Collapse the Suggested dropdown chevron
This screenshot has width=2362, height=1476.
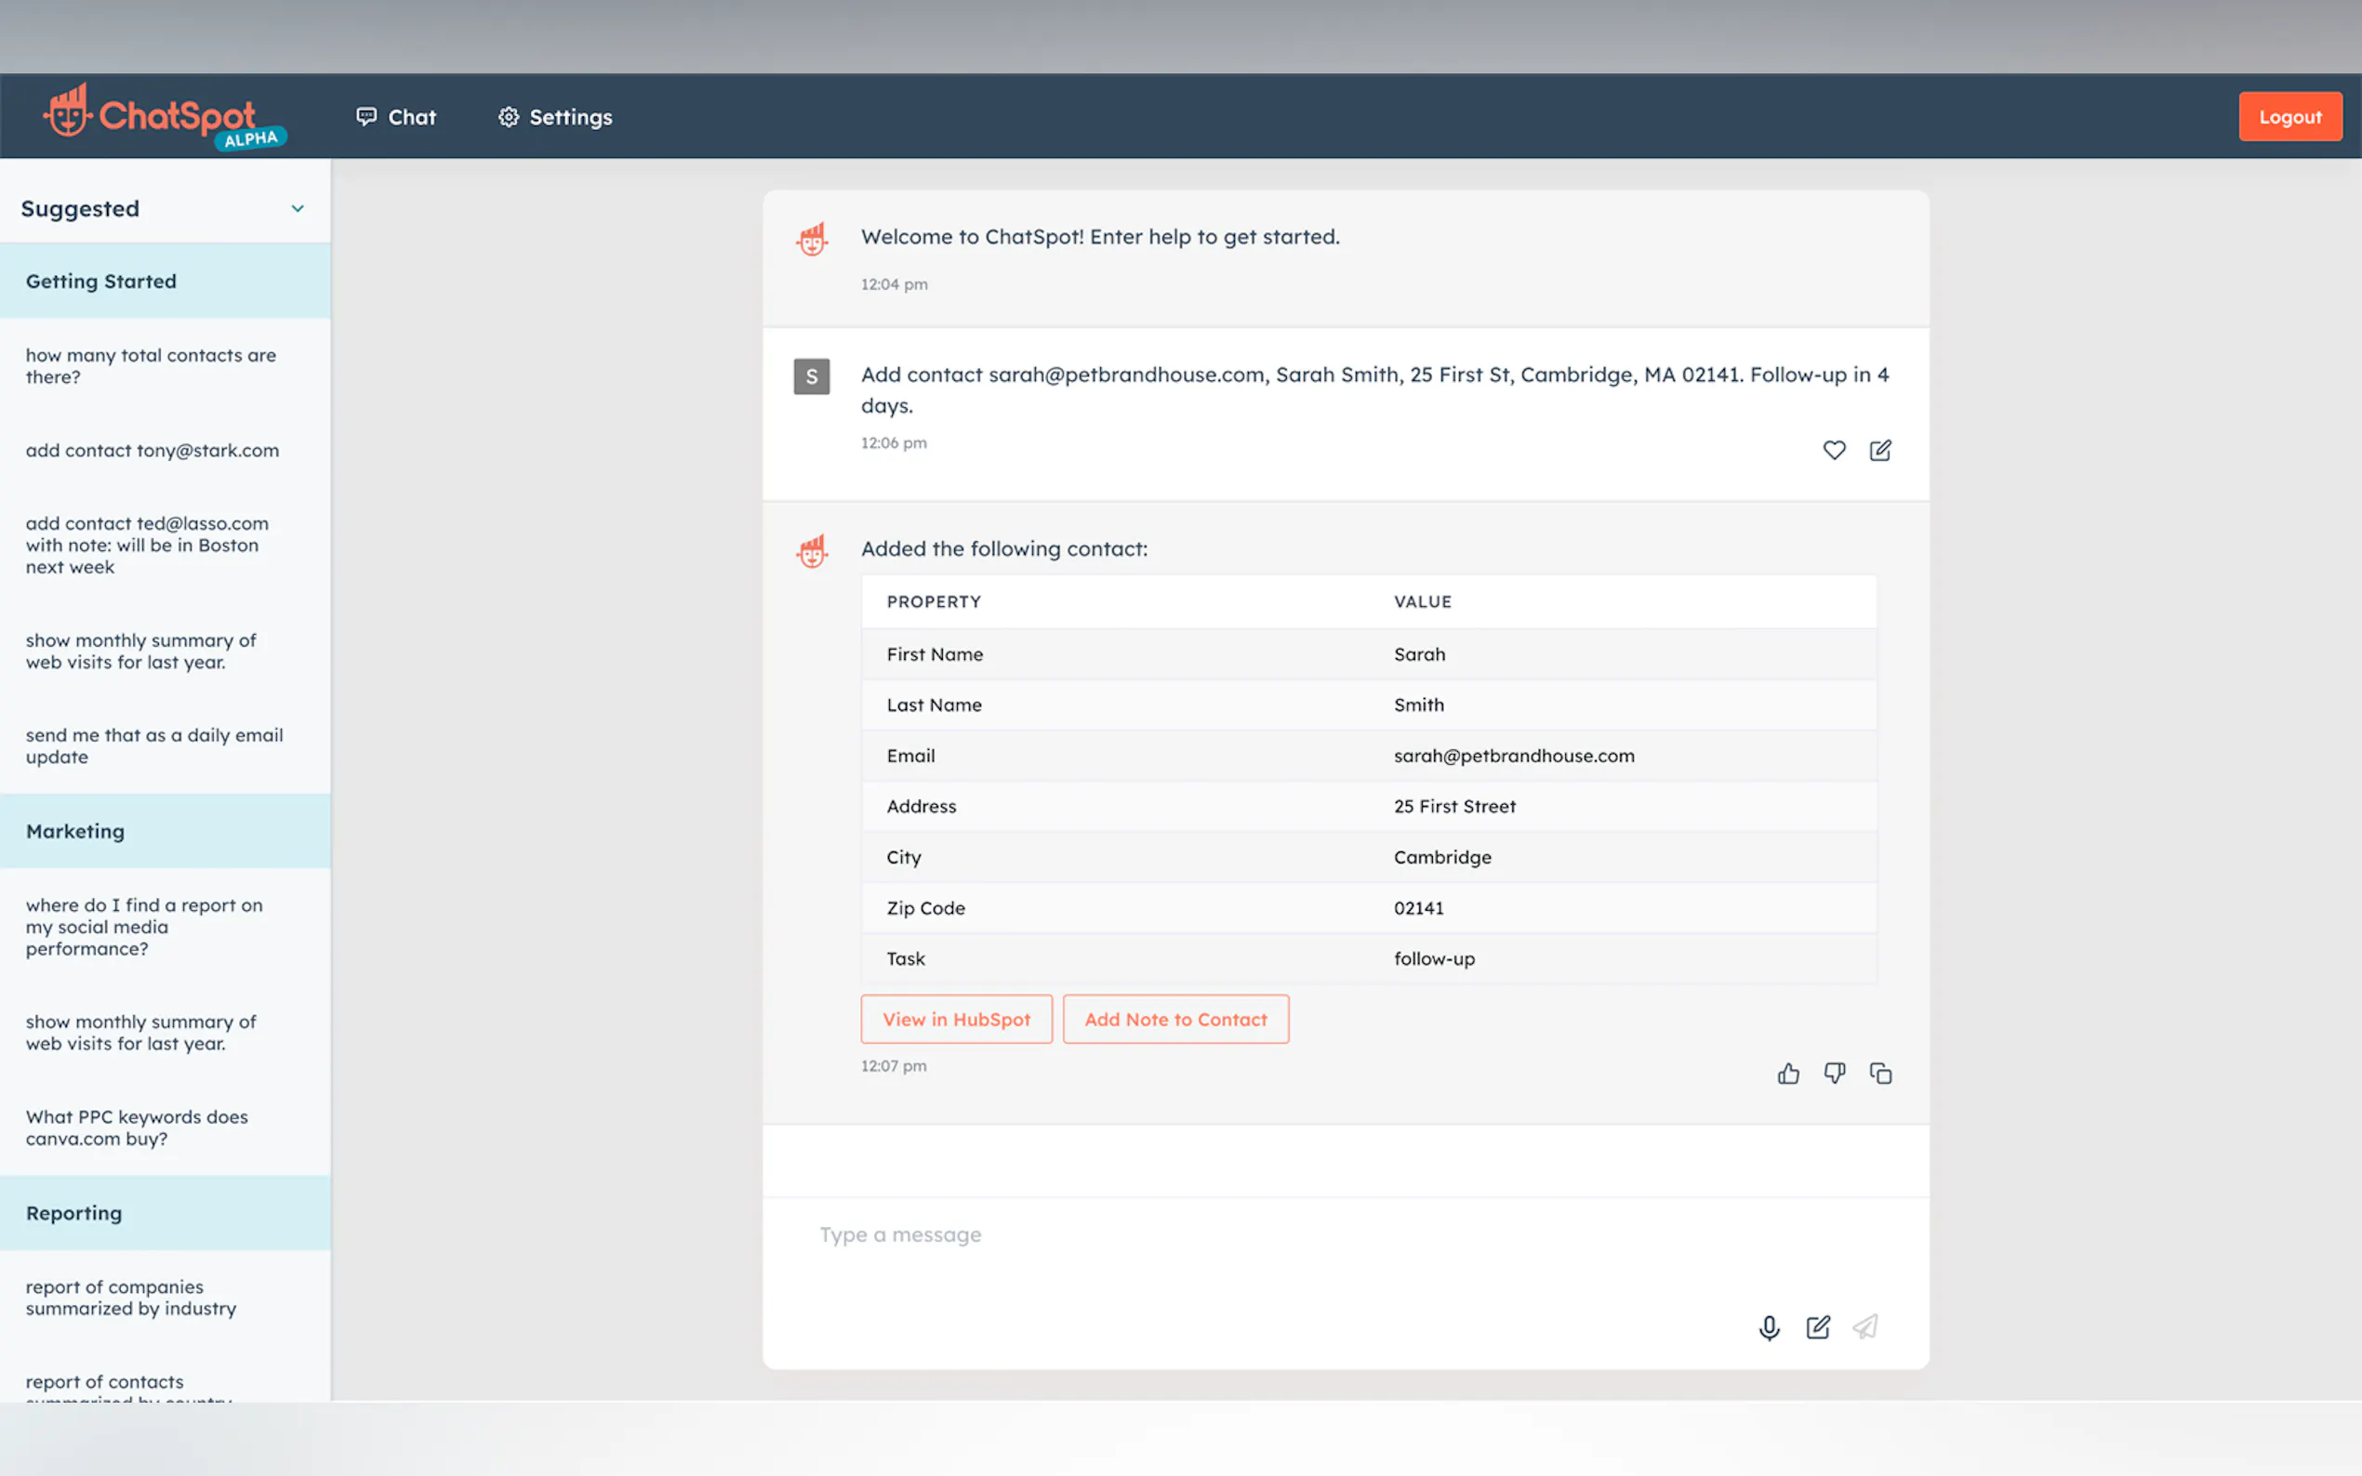click(298, 209)
